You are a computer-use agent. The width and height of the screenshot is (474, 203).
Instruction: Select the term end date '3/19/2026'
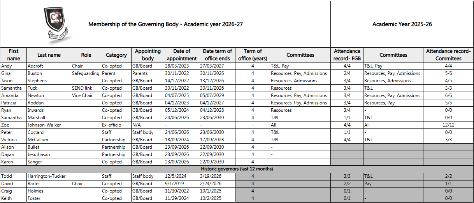(218, 176)
